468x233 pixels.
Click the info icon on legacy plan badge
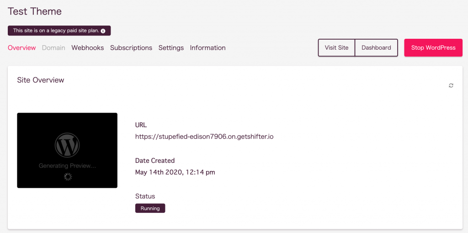pyautogui.click(x=103, y=31)
